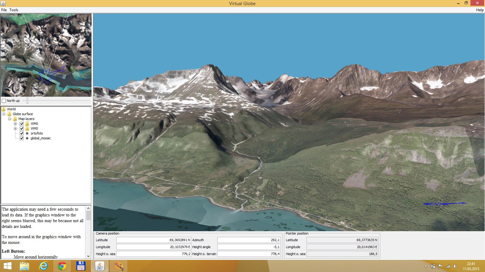Viewport: 485px width, 272px height.
Task: Click the camera Longitude field
Action: tap(154, 247)
